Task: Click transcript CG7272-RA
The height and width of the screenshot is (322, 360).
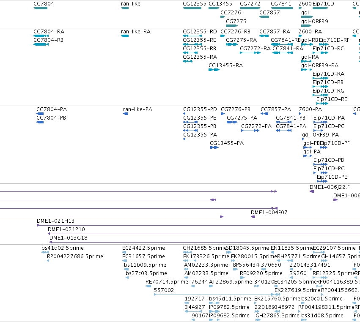Action: (256, 49)
